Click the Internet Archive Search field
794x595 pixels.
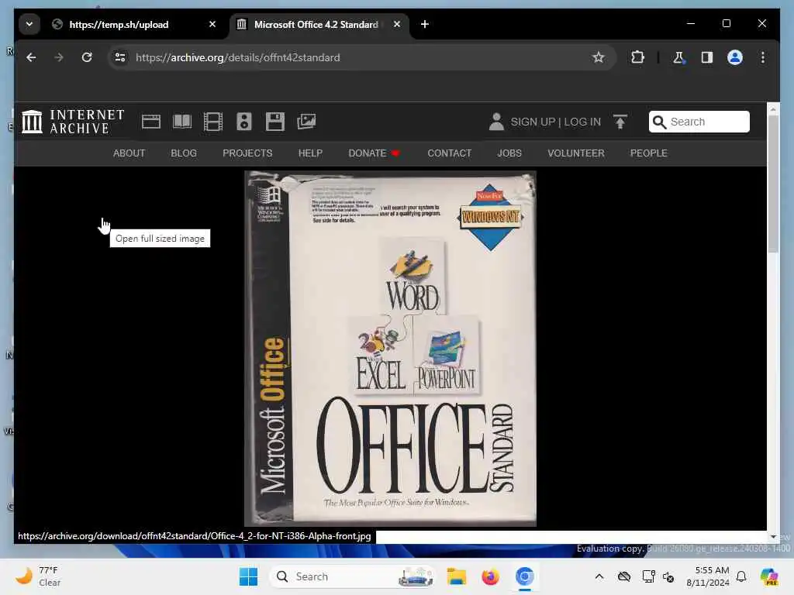coord(699,122)
